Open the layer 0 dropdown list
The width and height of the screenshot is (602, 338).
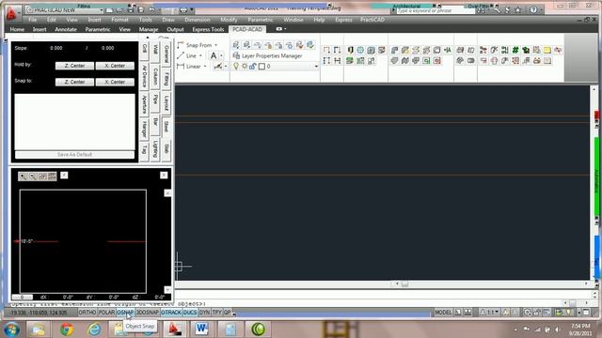coord(316,67)
